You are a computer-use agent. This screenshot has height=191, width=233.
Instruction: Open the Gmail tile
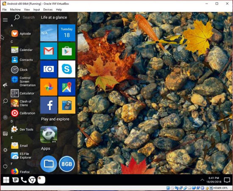(x=49, y=51)
